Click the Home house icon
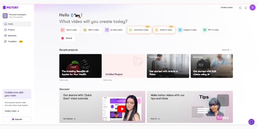The height and width of the screenshot is (129, 258). pos(5,24)
